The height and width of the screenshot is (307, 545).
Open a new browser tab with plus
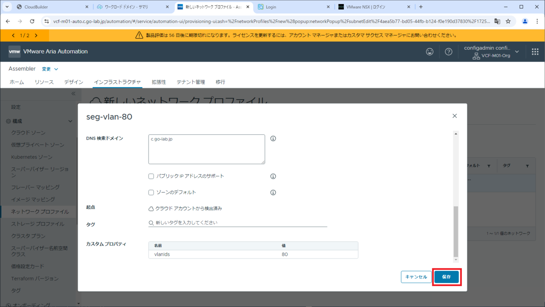(x=421, y=7)
